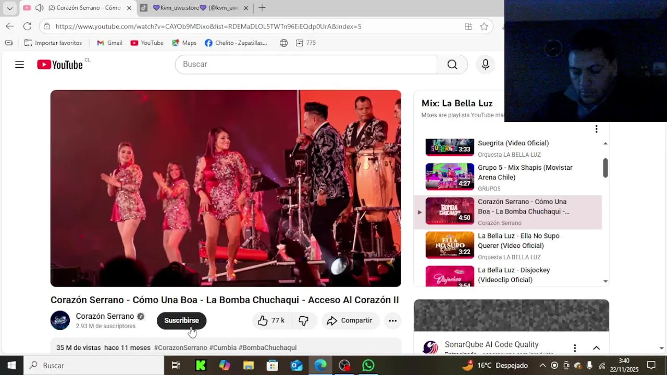The width and height of the screenshot is (667, 375).
Task: Open Importar favoritos bookmark
Action: click(x=53, y=43)
